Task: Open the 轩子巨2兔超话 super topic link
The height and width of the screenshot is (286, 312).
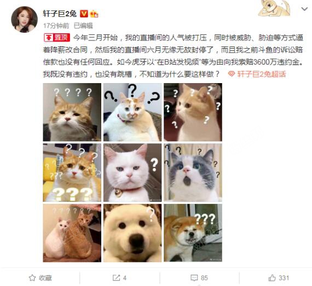Action: (257, 74)
